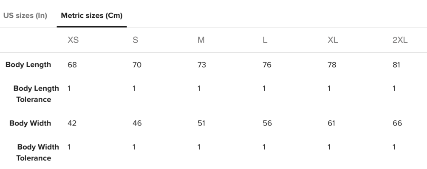Click the 2XL body width value 66

pos(397,123)
